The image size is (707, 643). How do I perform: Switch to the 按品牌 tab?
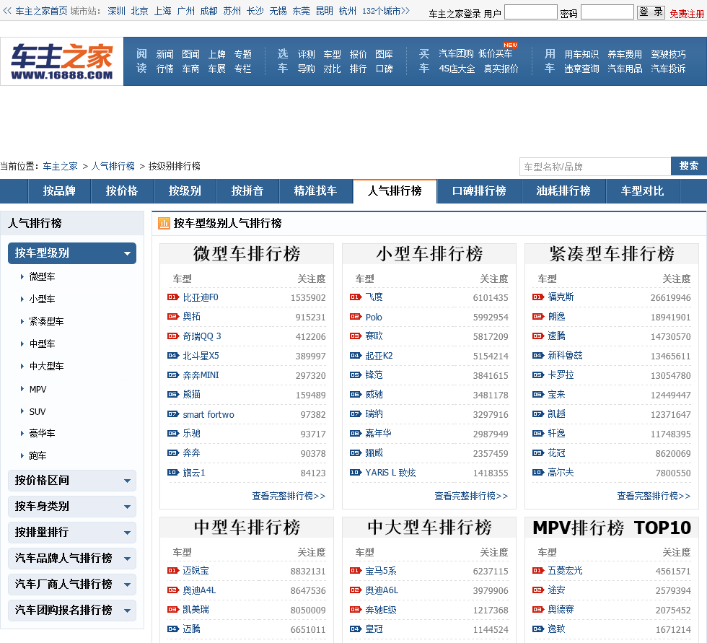pyautogui.click(x=59, y=191)
